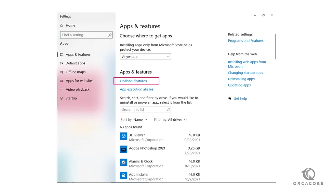Minimize the Settings window

coord(255,15)
